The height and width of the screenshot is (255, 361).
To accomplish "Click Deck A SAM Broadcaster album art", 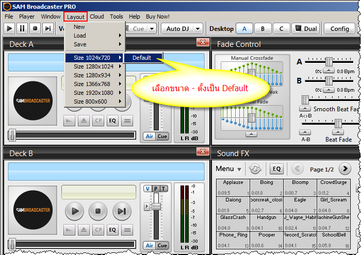I will point(32,101).
